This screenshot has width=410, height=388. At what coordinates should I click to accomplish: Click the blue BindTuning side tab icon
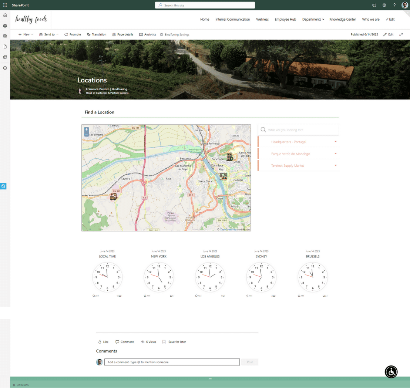3,186
